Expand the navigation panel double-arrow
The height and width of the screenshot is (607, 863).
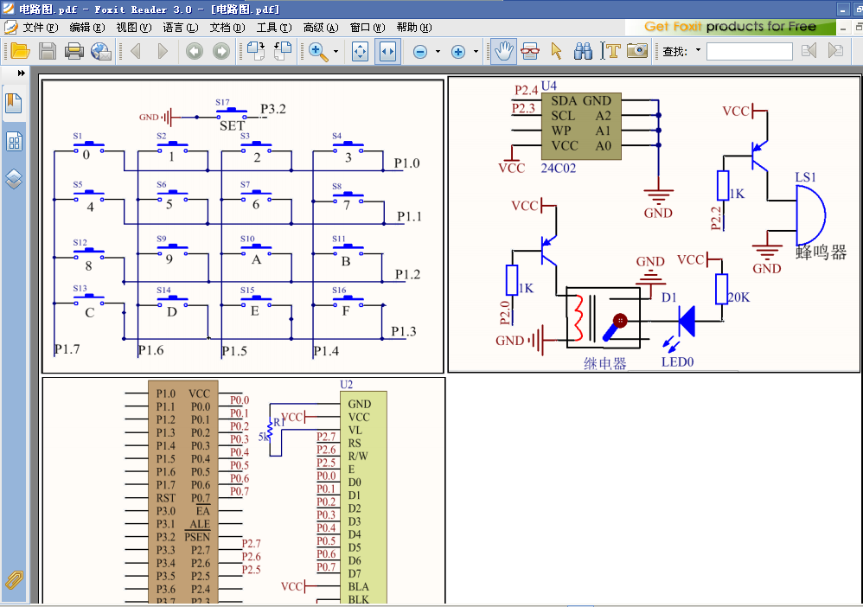coord(22,73)
